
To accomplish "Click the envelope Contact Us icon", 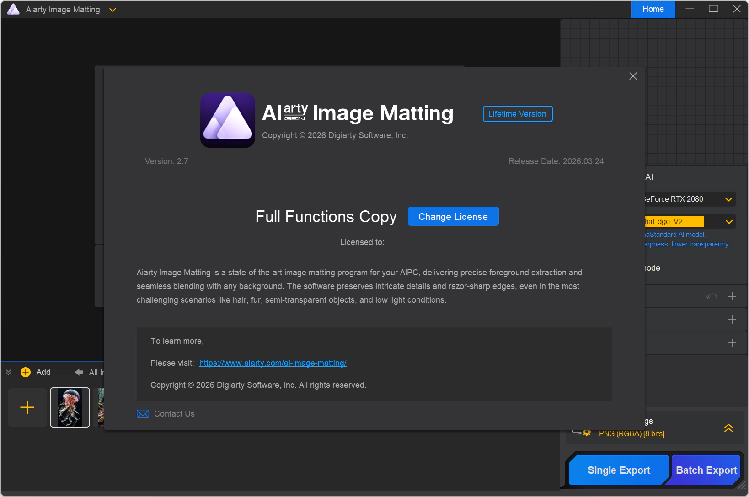I will point(143,414).
